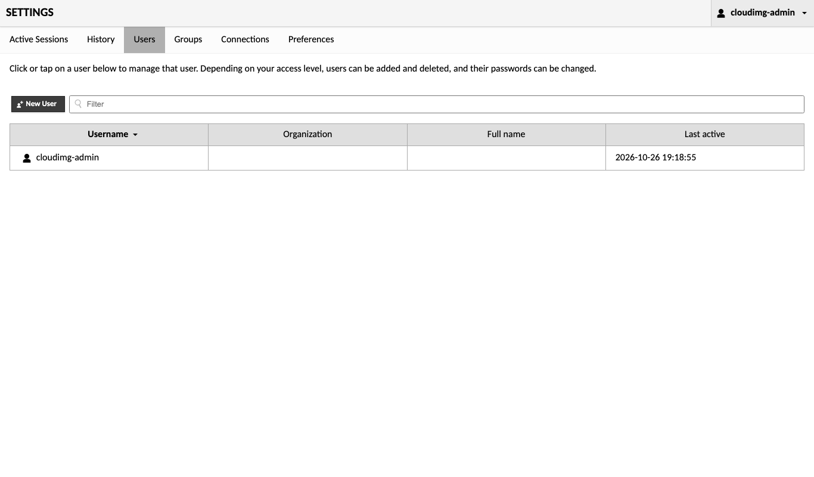This screenshot has width=814, height=477.
Task: Open the cloudimg-admin user row
Action: (407, 158)
